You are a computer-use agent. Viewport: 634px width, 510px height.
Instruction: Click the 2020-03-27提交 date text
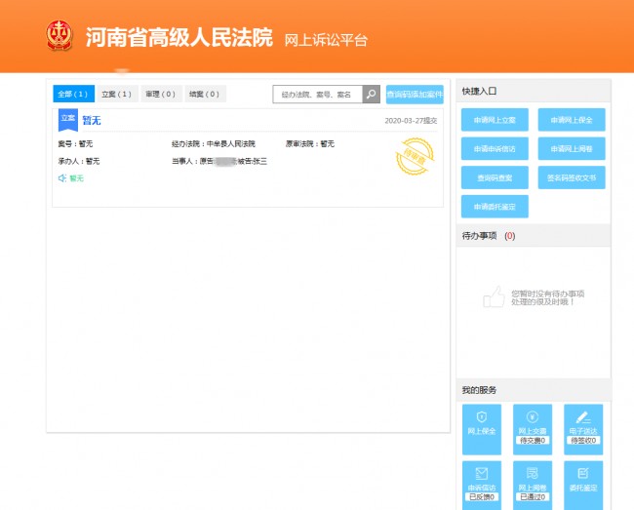click(411, 120)
